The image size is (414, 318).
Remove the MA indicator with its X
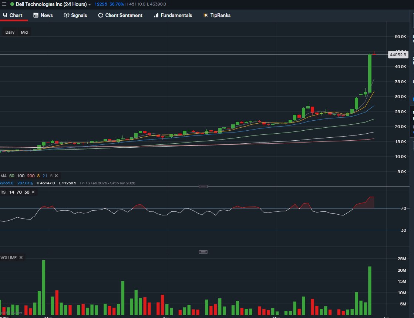point(56,175)
